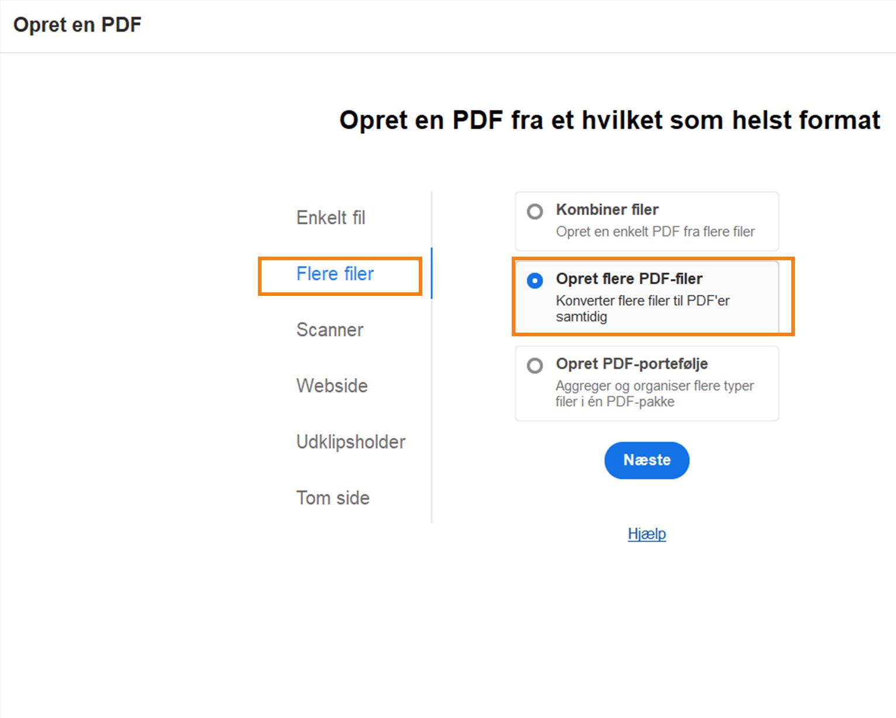Open the Hjælp link
The height and width of the screenshot is (718, 896).
click(646, 534)
